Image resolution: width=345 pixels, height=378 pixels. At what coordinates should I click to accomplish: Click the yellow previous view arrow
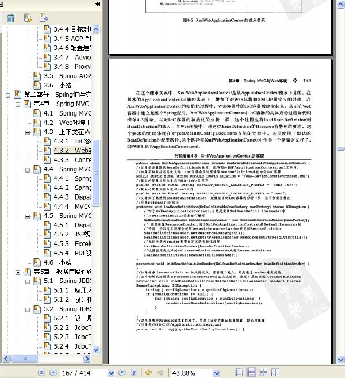coord(149,372)
